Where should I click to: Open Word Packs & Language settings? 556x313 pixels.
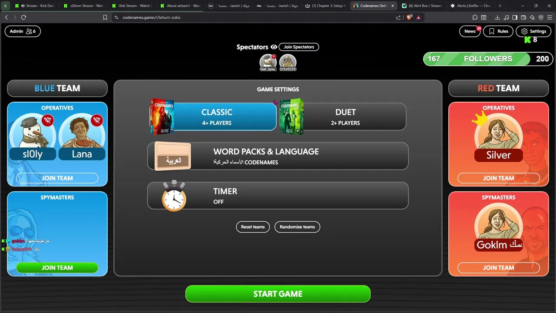278,156
